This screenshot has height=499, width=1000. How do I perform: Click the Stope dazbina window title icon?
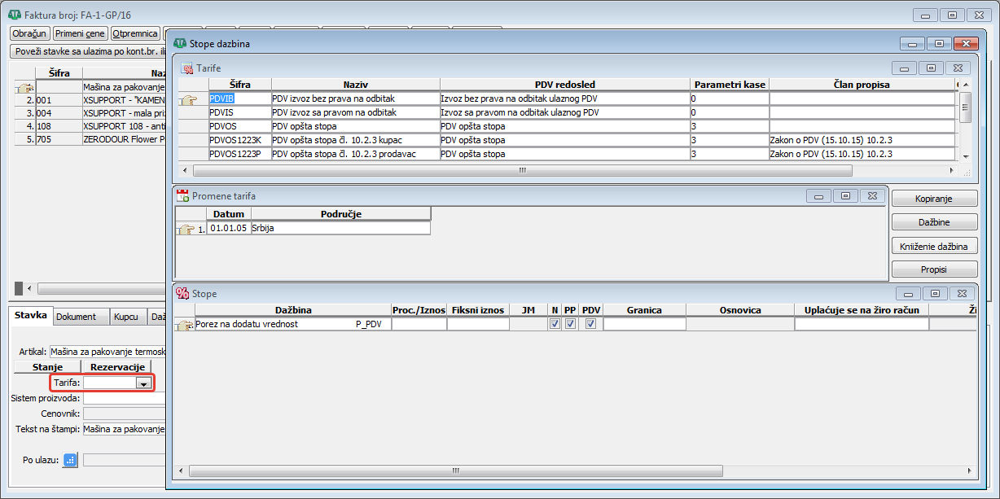[x=180, y=43]
